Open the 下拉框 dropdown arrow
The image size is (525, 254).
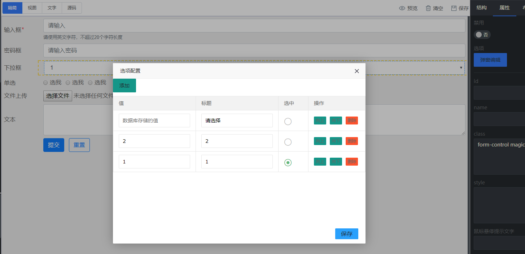pyautogui.click(x=461, y=67)
